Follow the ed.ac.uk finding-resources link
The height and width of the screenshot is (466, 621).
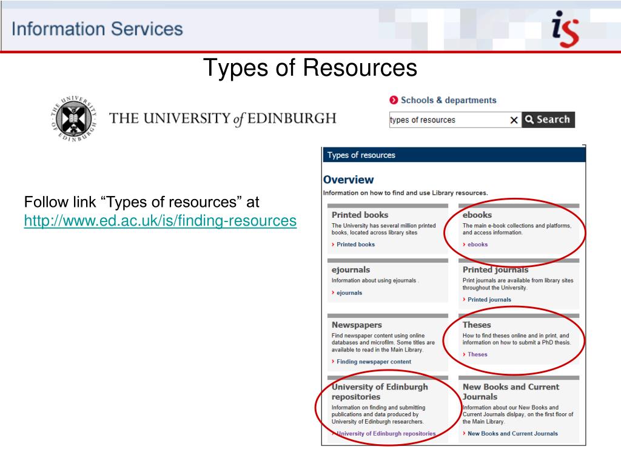(x=160, y=221)
